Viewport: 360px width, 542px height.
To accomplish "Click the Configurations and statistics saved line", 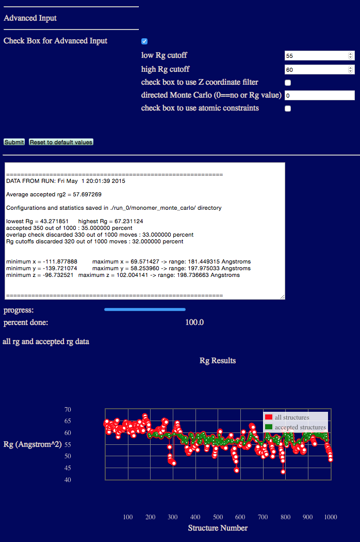I will (114, 208).
